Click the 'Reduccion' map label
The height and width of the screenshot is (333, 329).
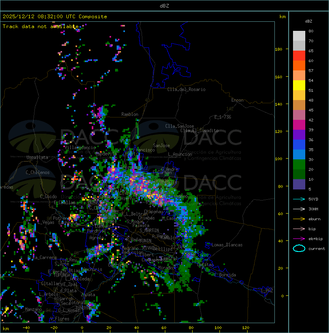(132, 252)
